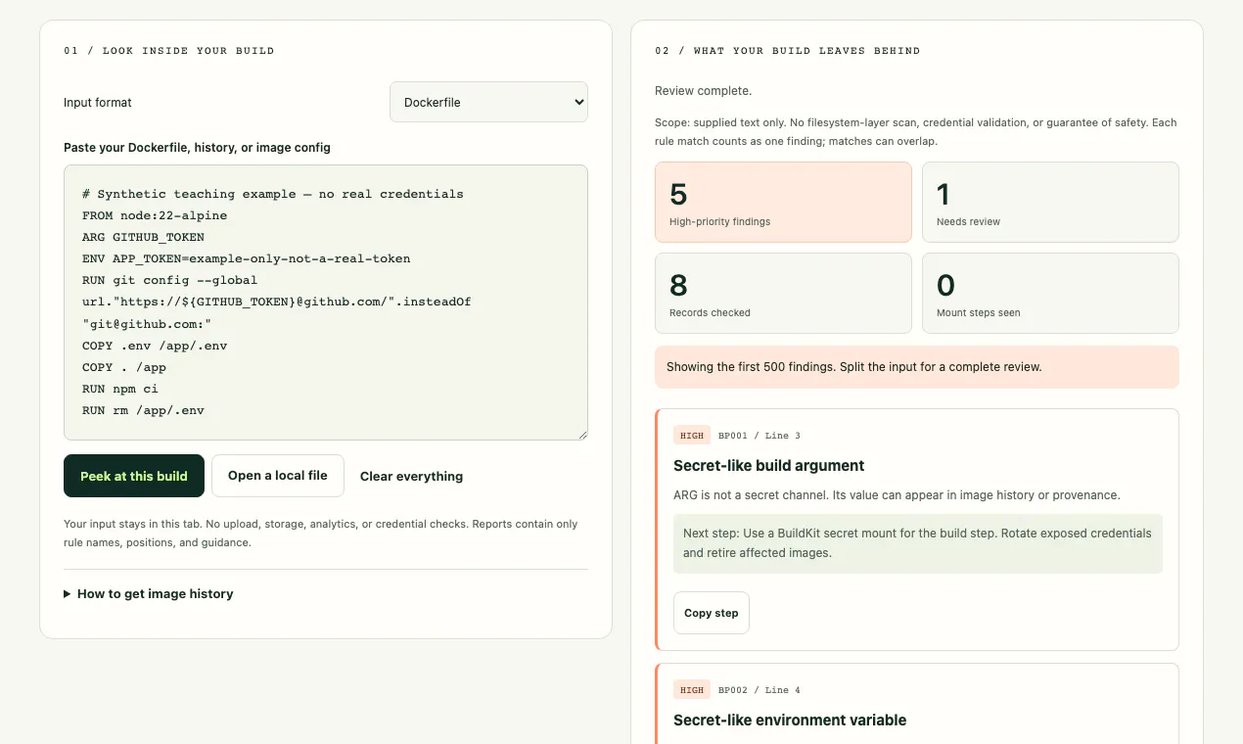
Task: Click the 'COPY . /app' line
Action: 124,367
